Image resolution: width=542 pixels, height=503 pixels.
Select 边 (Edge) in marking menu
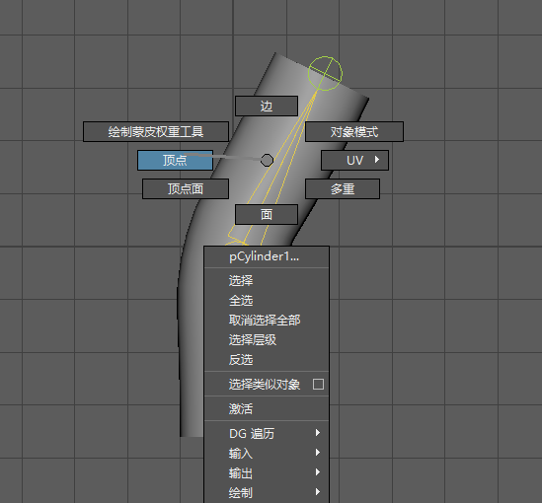click(267, 106)
